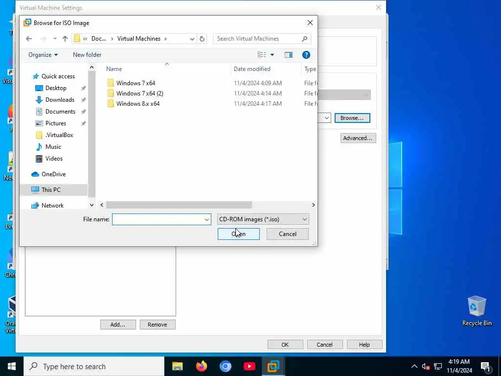Image resolution: width=501 pixels, height=376 pixels.
Task: Open recent locations chevron next to forward arrow
Action: pyautogui.click(x=55, y=39)
